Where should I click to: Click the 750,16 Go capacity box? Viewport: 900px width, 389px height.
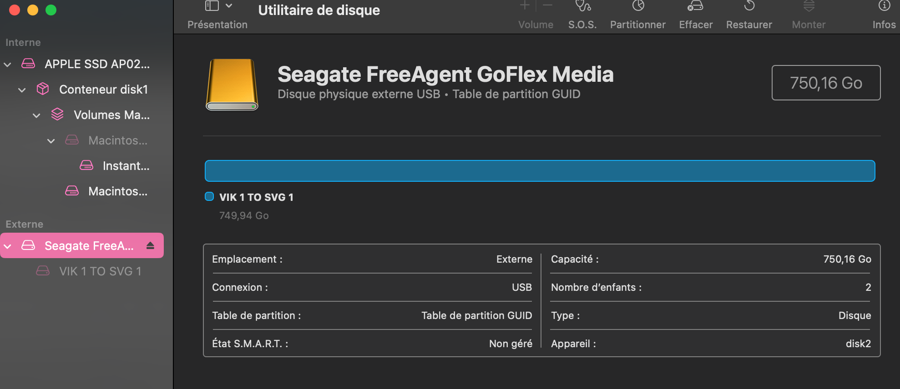tap(826, 83)
